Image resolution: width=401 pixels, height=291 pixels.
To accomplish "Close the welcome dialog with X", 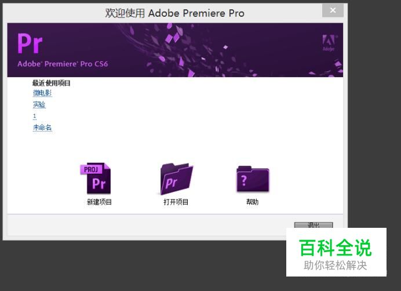I will point(333,10).
